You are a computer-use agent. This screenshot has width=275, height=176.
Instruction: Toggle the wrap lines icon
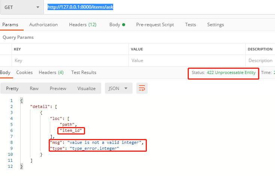(x=142, y=89)
